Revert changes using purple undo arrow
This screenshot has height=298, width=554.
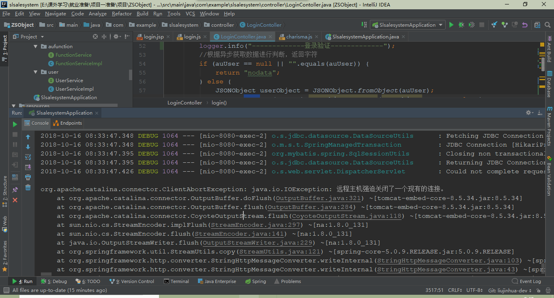pos(525,25)
